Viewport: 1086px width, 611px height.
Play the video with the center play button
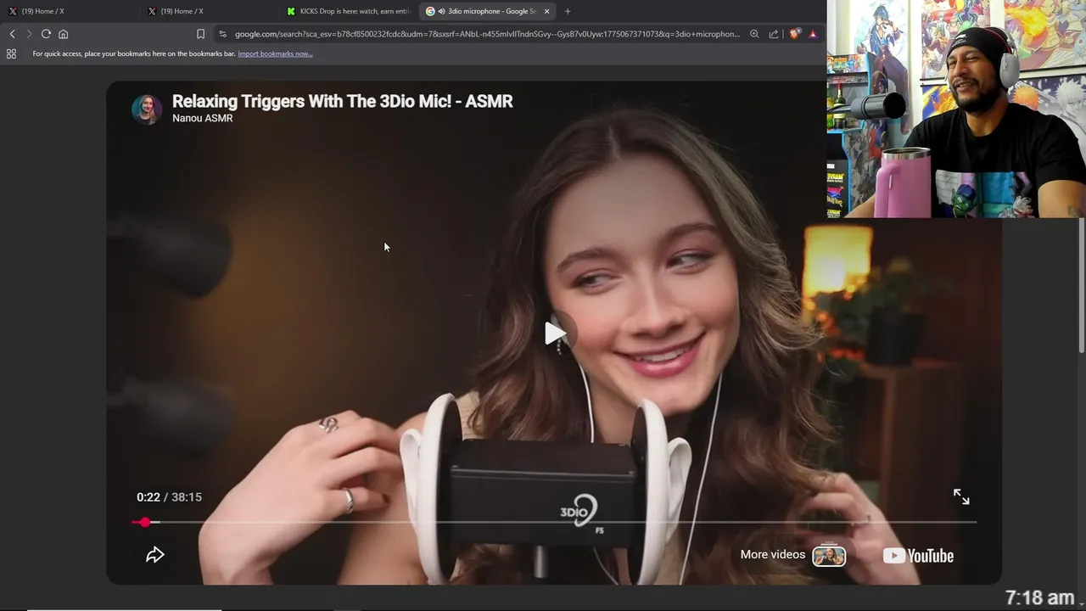click(555, 333)
